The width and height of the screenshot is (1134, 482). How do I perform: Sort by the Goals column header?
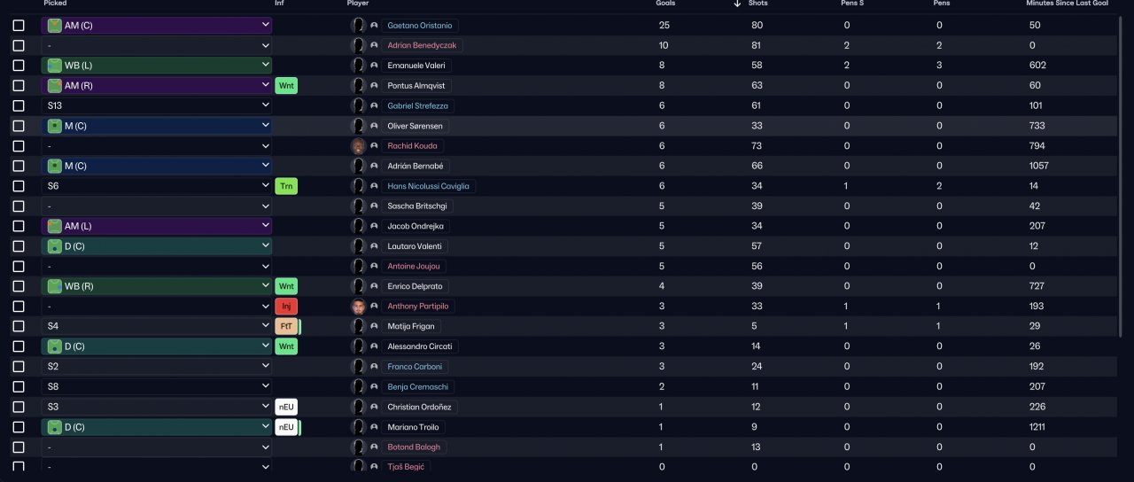pos(665,4)
